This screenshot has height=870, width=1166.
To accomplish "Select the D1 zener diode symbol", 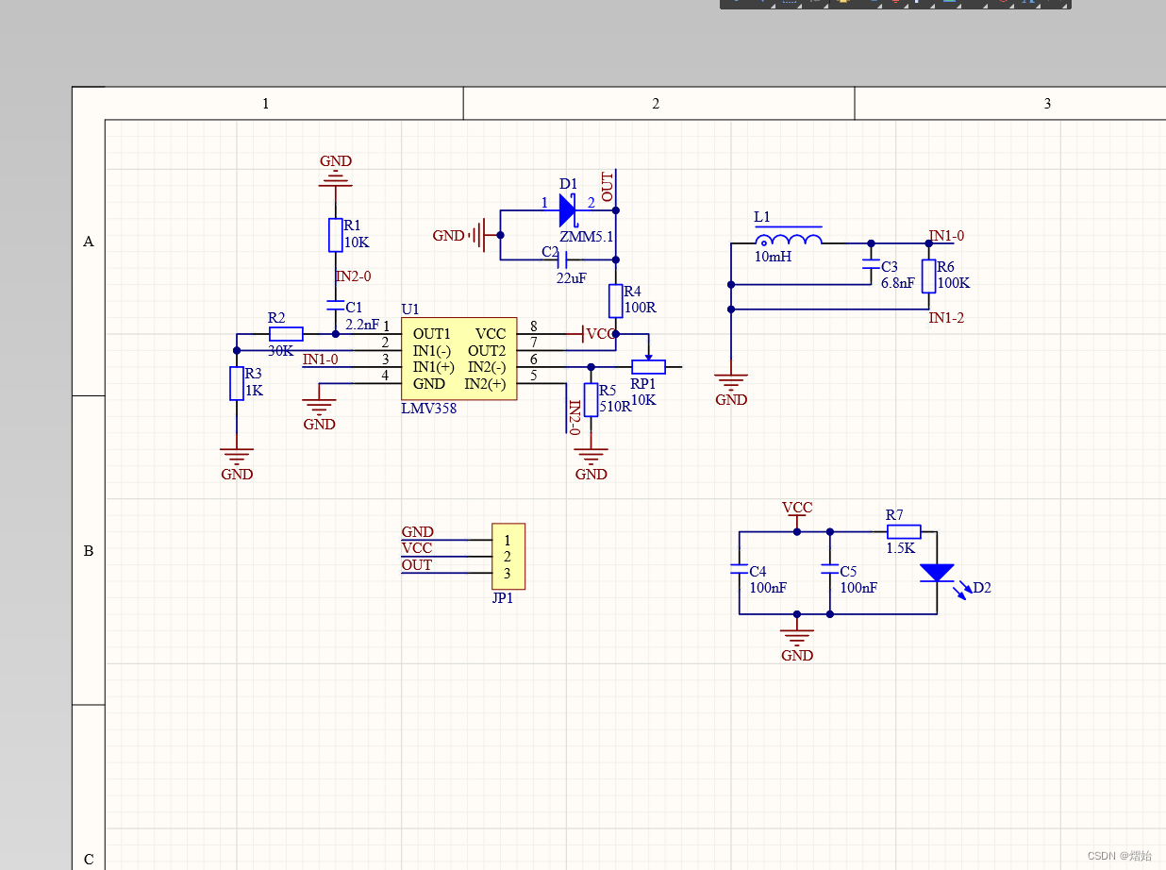I will point(568,209).
